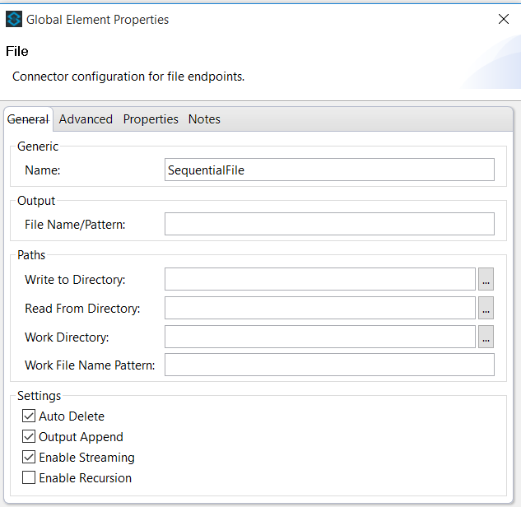Click the Mule app icon in title bar
Screen dimensions: 521x507
pyautogui.click(x=13, y=19)
